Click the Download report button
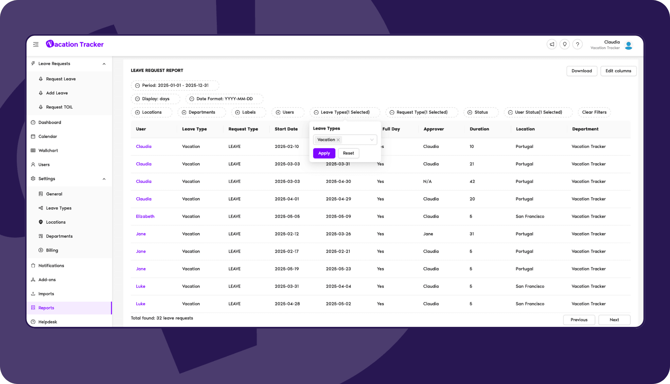Image resolution: width=670 pixels, height=384 pixels. point(581,71)
